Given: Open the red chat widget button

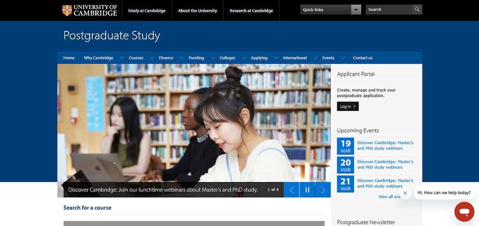Looking at the screenshot, I should pyautogui.click(x=464, y=211).
